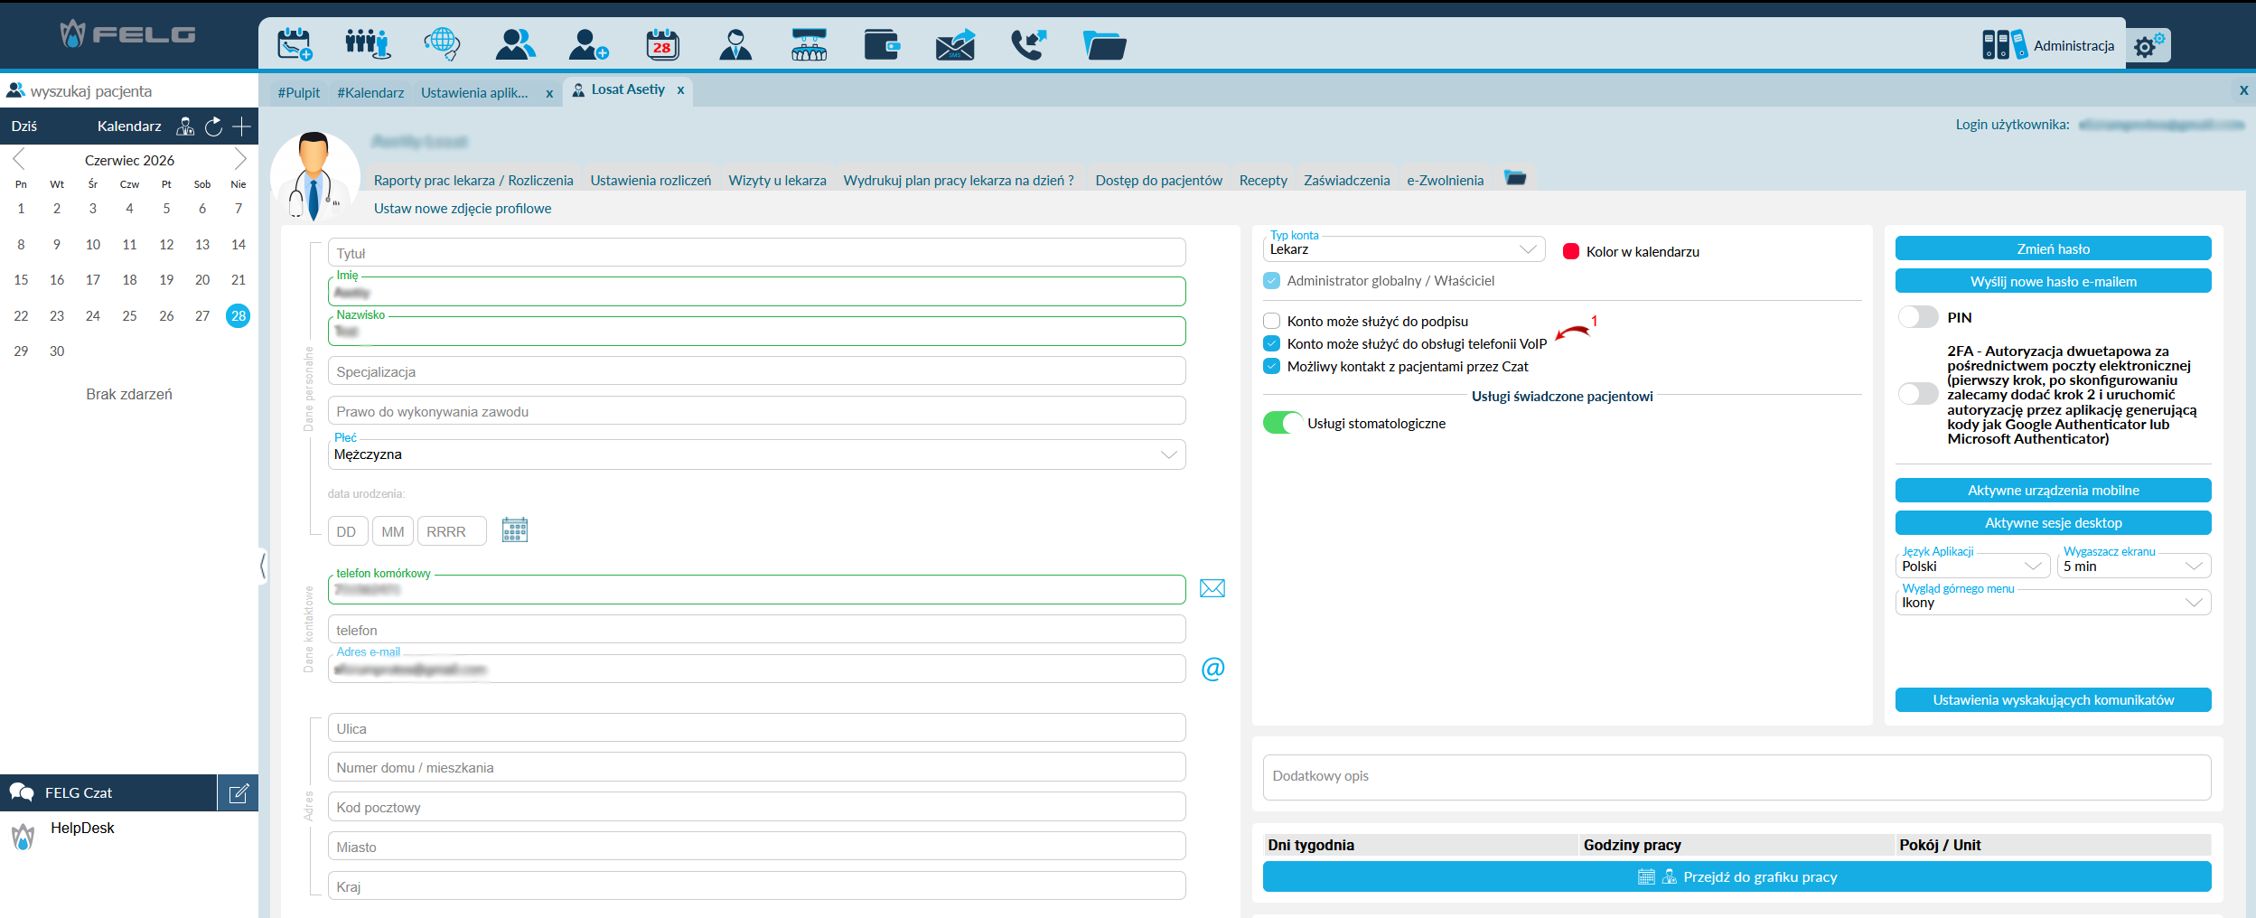The height and width of the screenshot is (918, 2256).
Task: Open the new appointment calendar-plus icon
Action: (295, 44)
